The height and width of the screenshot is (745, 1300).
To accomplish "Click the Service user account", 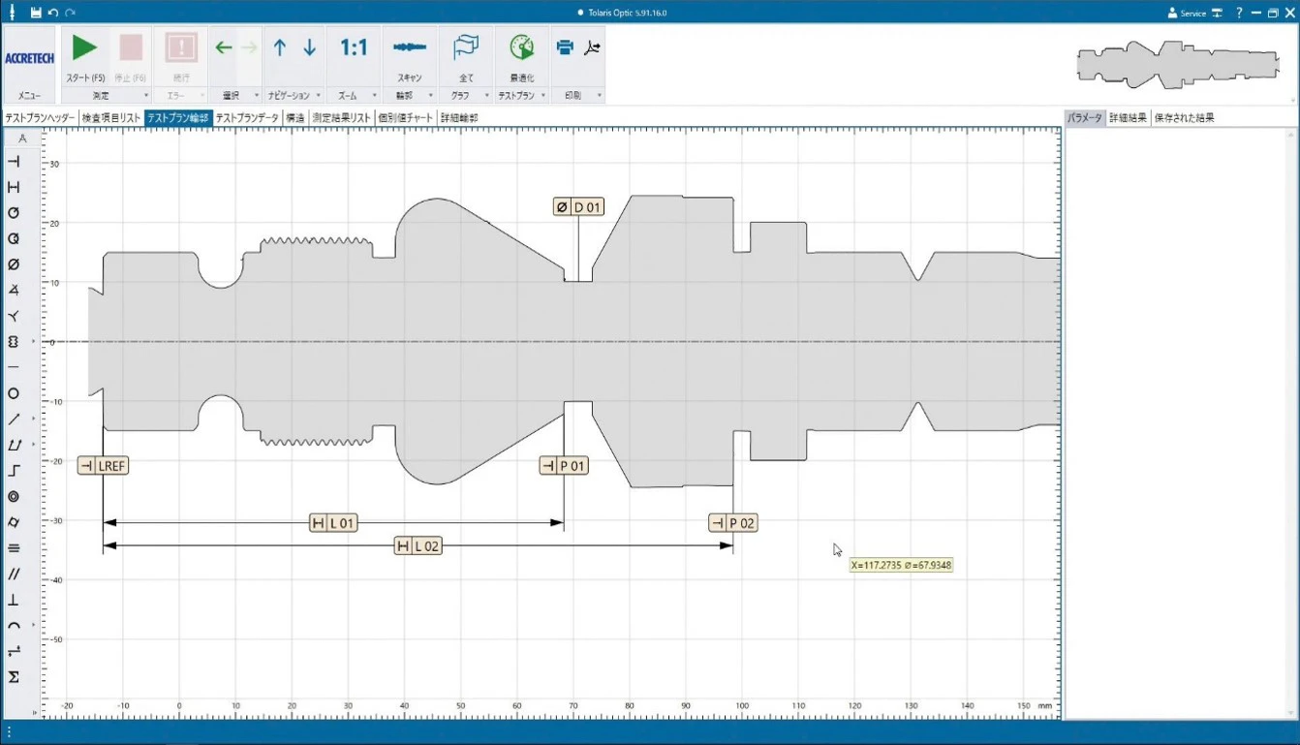I will point(1187,14).
